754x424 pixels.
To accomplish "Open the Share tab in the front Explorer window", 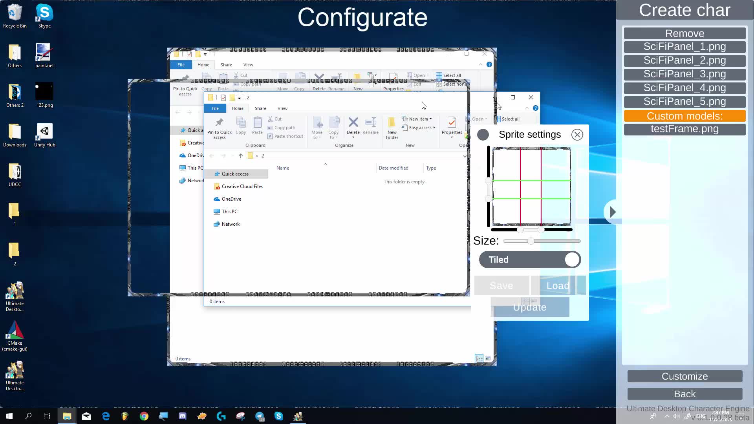I will (260, 108).
